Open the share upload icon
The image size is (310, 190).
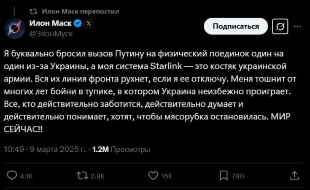(294, 176)
